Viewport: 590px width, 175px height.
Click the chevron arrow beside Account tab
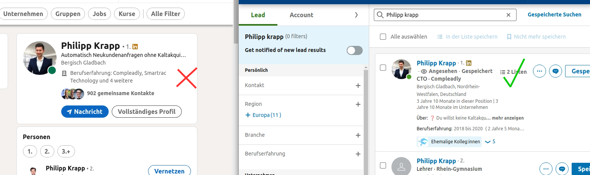[356, 15]
